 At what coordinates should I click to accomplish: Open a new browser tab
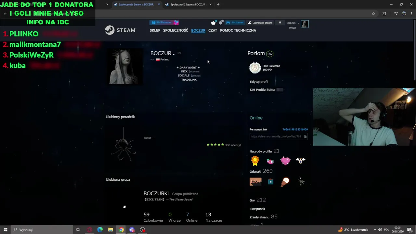(218, 5)
